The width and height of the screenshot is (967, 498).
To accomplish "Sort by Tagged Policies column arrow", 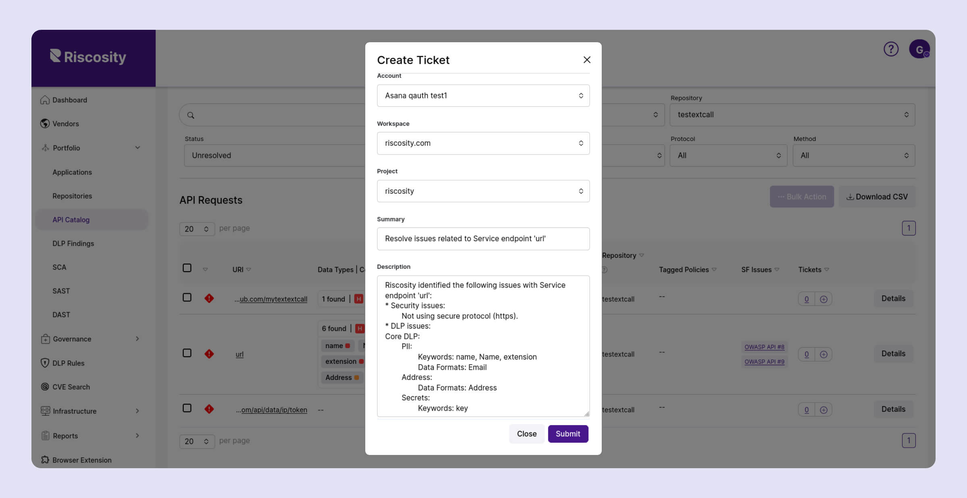I will [714, 270].
